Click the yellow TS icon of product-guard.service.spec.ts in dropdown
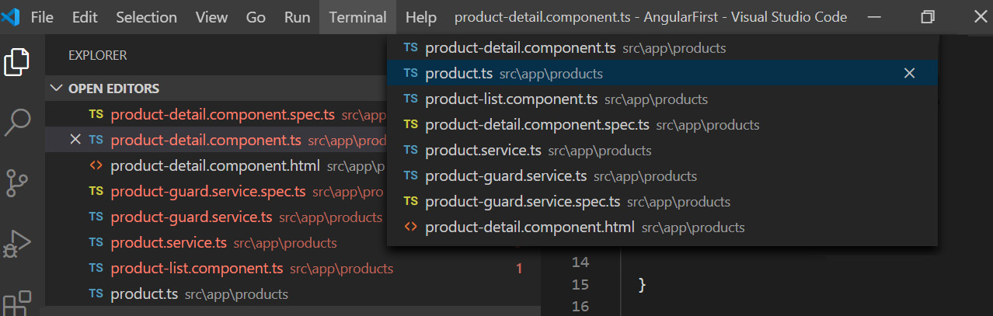The width and height of the screenshot is (993, 316). (411, 202)
